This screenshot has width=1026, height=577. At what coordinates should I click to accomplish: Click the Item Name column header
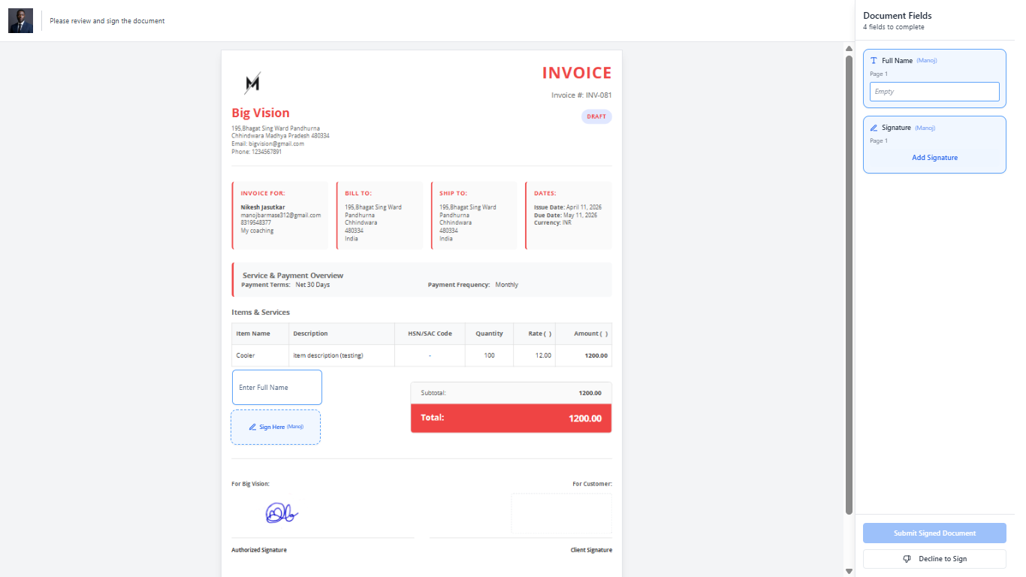[261, 334]
